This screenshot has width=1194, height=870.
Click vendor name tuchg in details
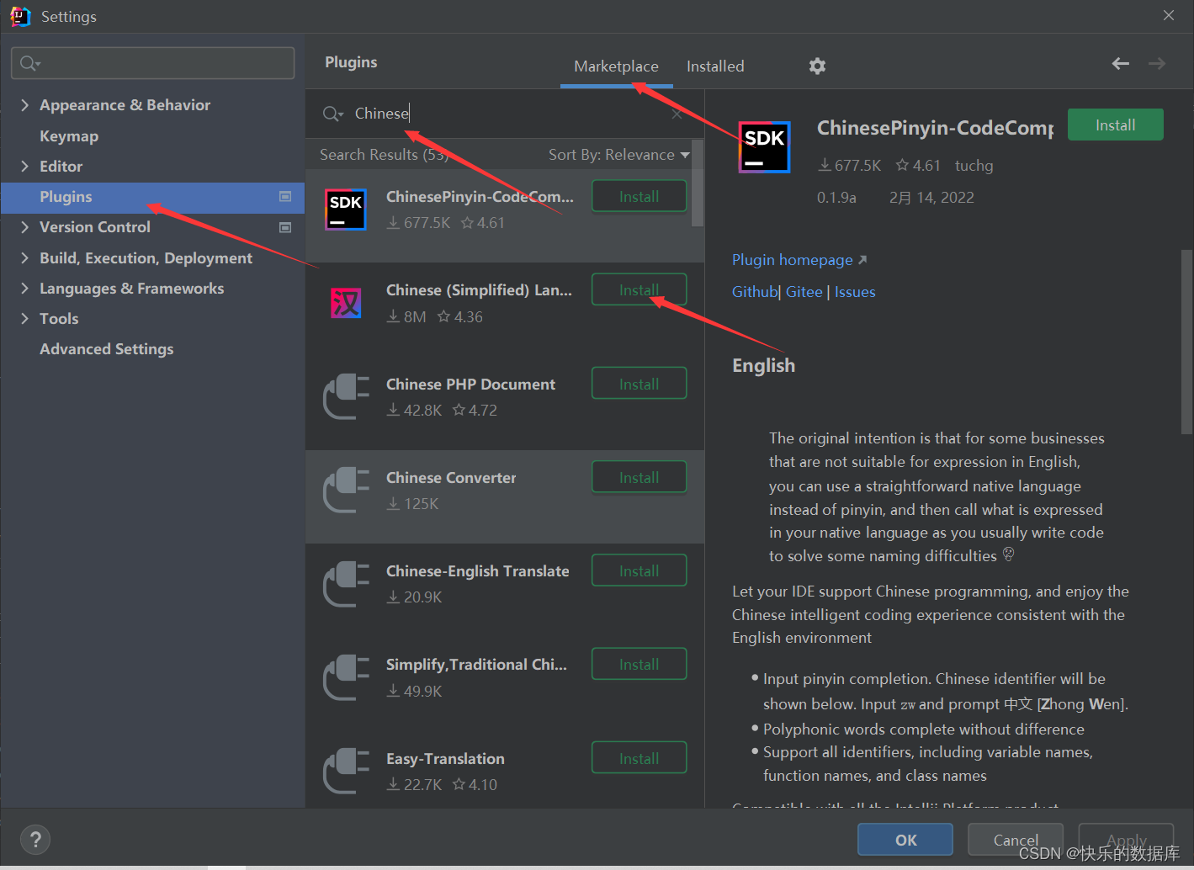pos(974,166)
